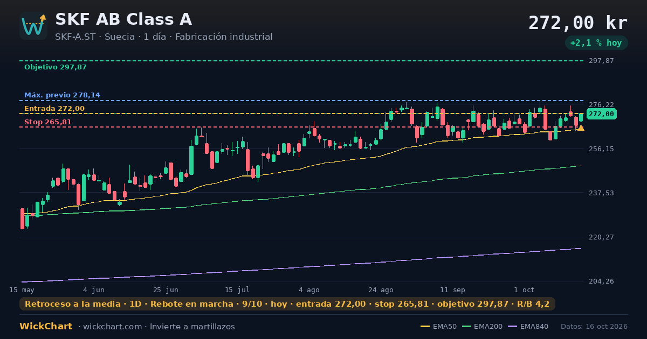Click the Datos: 16 oct 2026 date stamp
Screen dimensions: 647x339
tap(594, 327)
